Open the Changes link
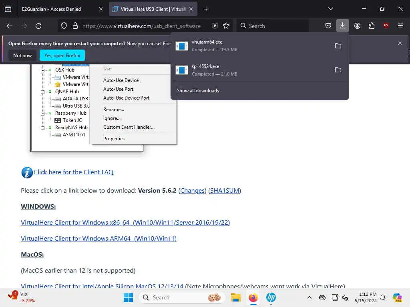 (193, 191)
